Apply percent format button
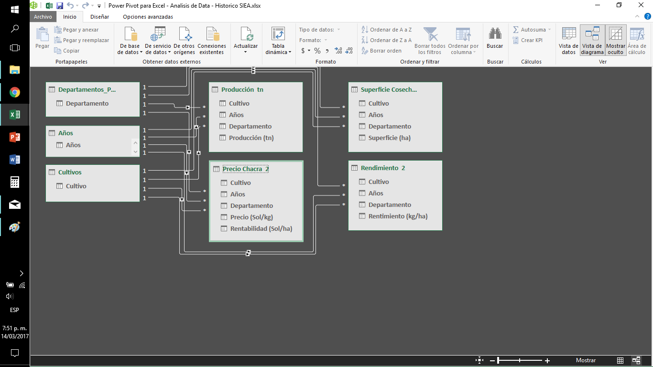This screenshot has width=653, height=367. click(x=317, y=51)
